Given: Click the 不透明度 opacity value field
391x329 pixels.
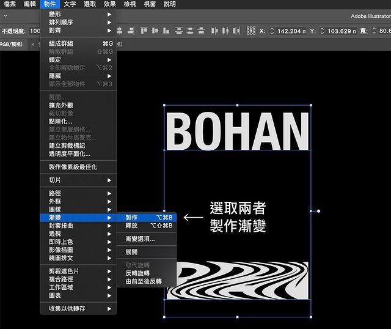Looking at the screenshot, I should [35, 31].
